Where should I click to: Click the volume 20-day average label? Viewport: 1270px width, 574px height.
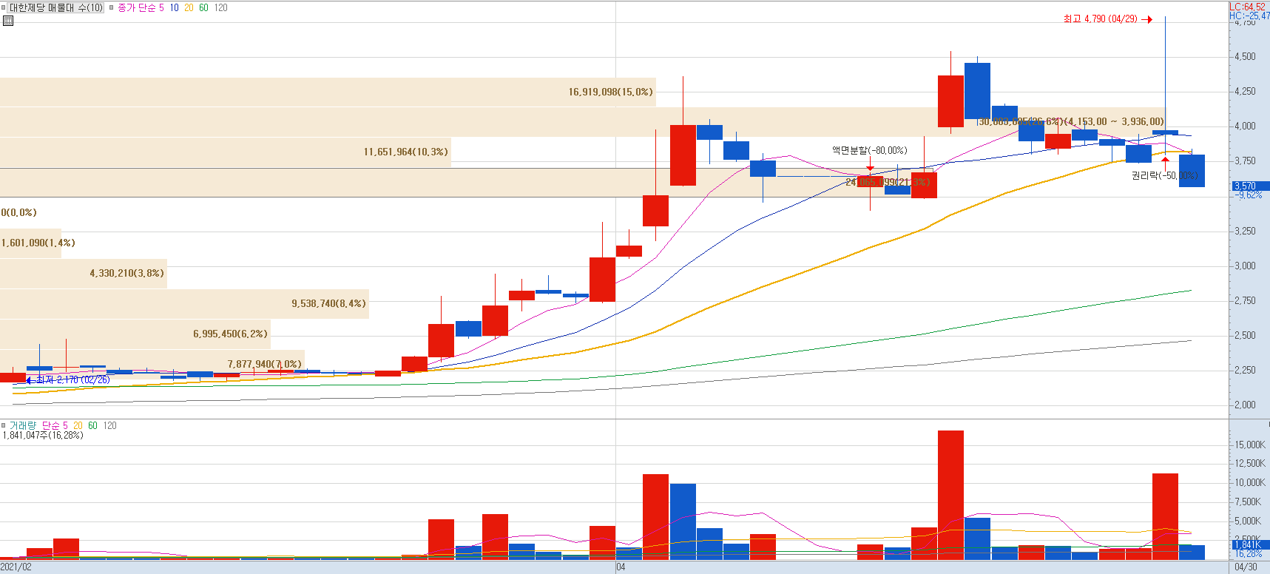78,425
